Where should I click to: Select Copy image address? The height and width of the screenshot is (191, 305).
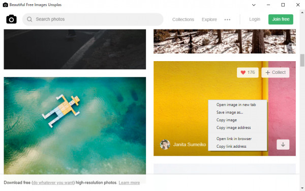[237, 127]
